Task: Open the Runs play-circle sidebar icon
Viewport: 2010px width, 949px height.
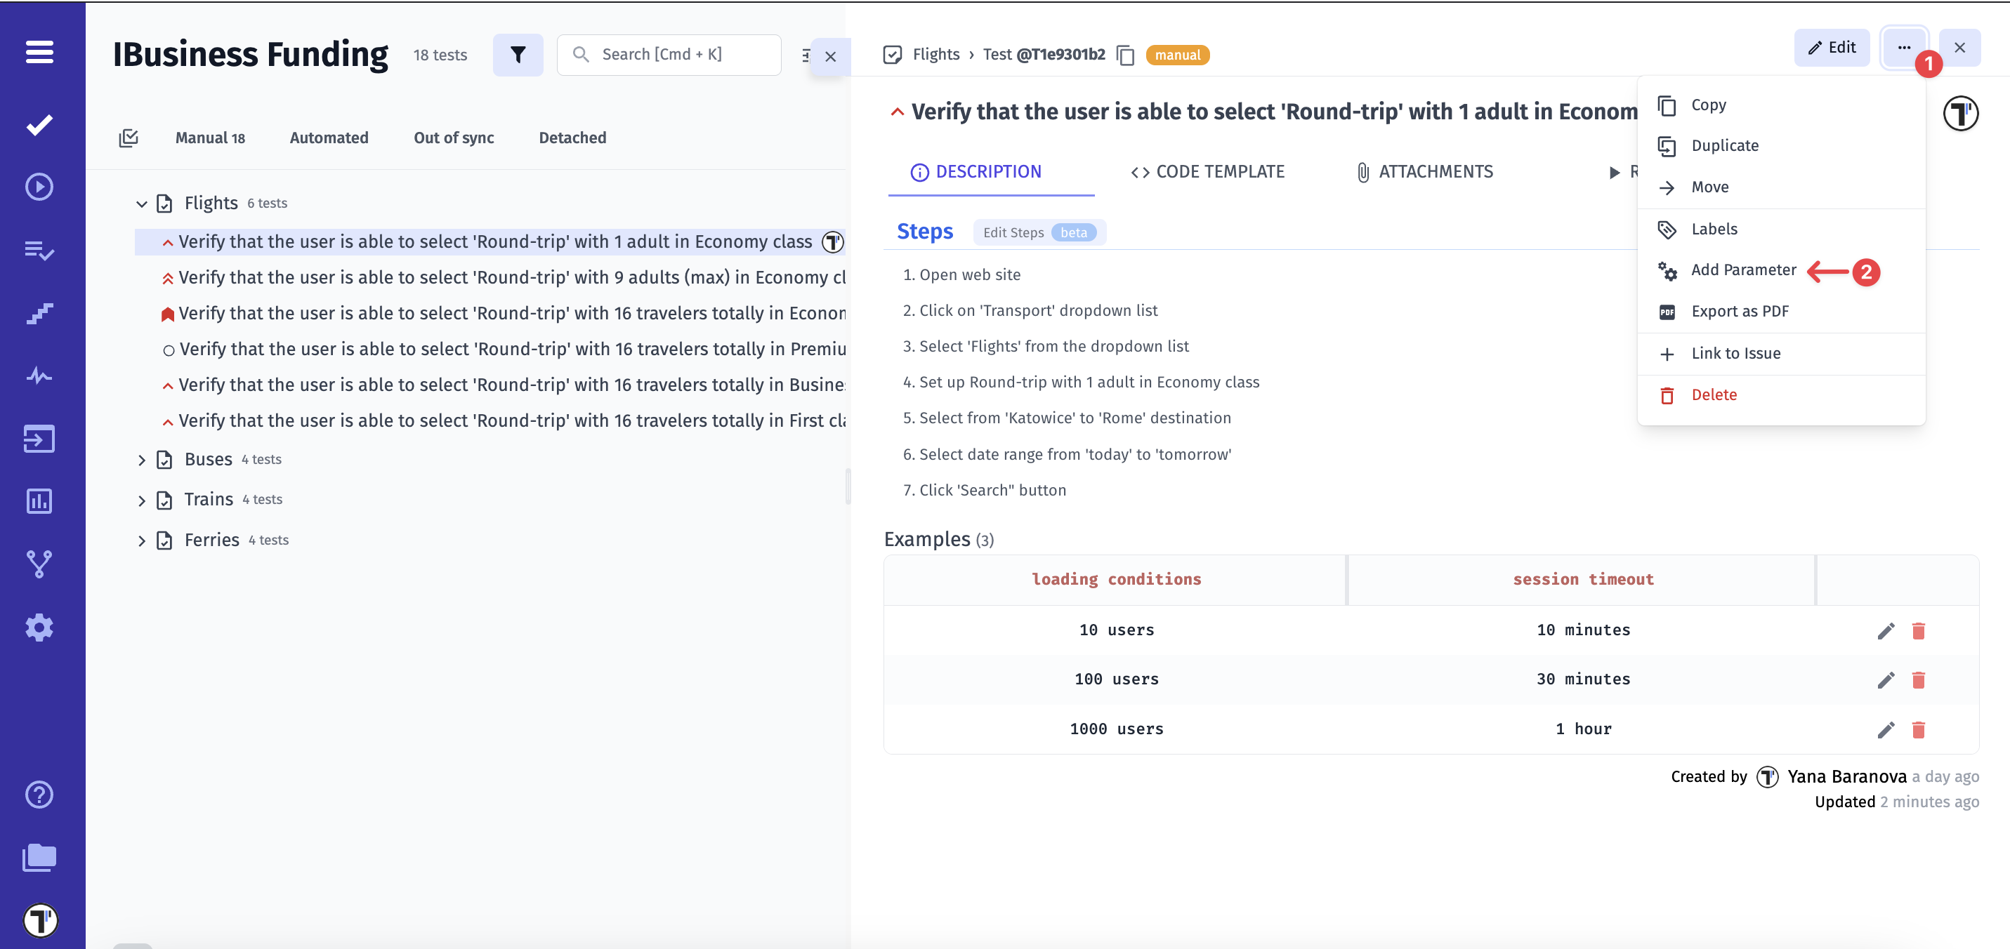Action: pyautogui.click(x=39, y=187)
